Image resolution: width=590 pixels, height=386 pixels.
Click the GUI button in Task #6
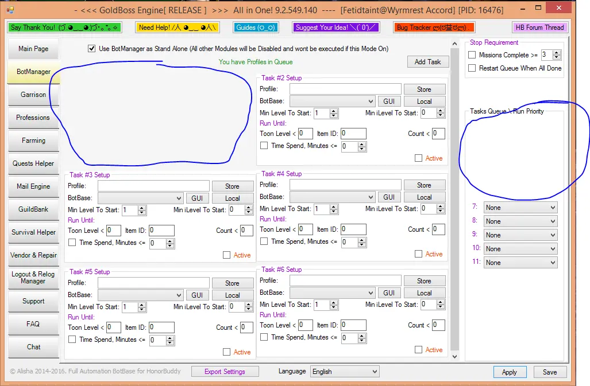(x=389, y=293)
